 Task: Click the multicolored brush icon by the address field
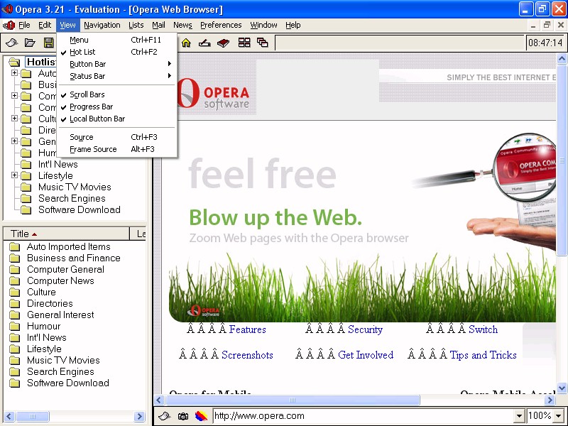point(201,416)
